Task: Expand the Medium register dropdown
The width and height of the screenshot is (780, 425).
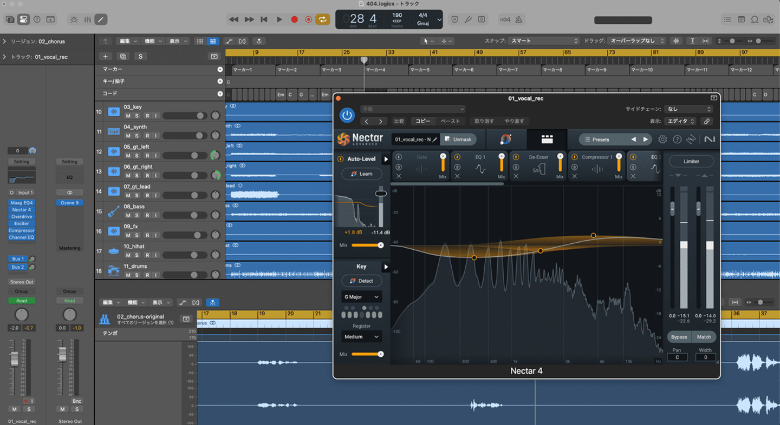Action: (x=361, y=337)
